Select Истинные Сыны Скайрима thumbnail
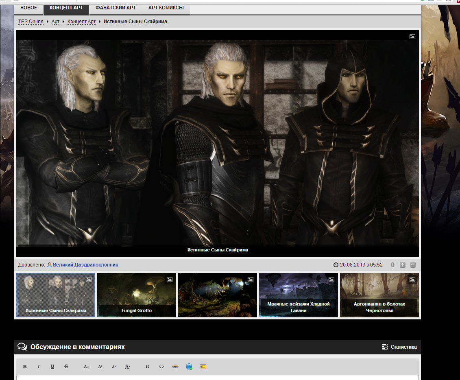Screen dimensions: 460x380 coord(56,295)
